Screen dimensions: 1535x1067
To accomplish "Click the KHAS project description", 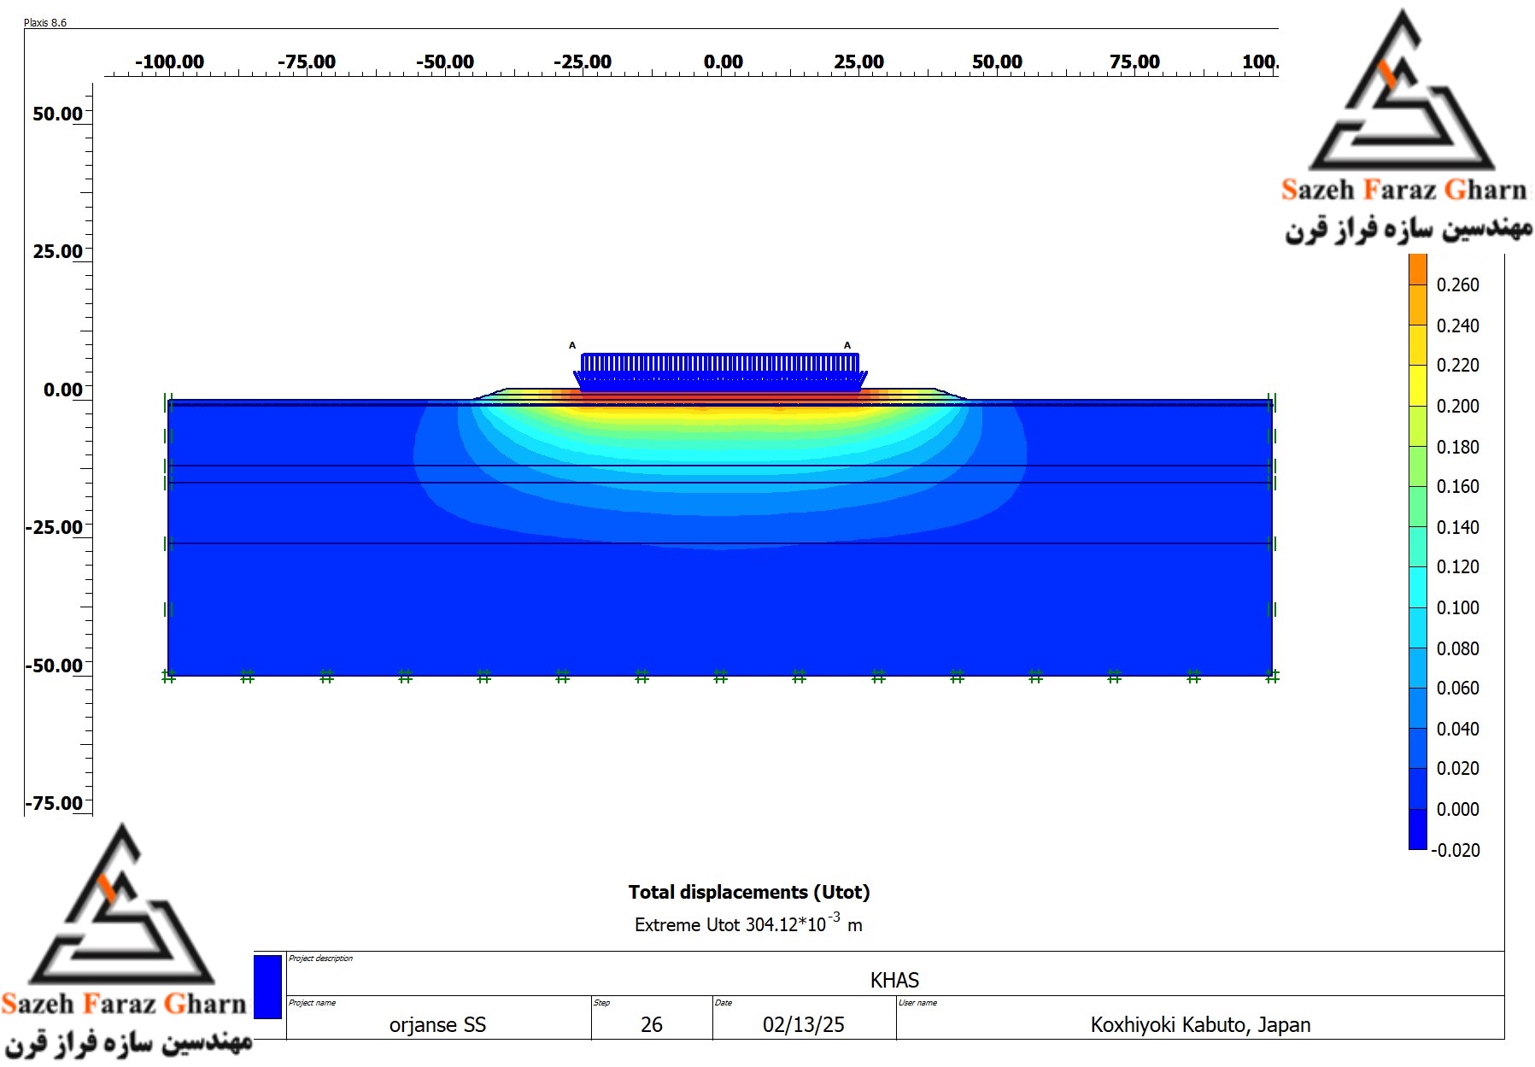I will [894, 980].
